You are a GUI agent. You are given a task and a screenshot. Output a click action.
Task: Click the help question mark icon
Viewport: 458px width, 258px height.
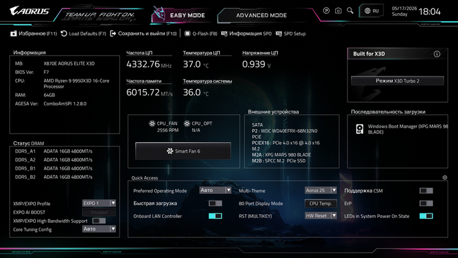coord(326,11)
